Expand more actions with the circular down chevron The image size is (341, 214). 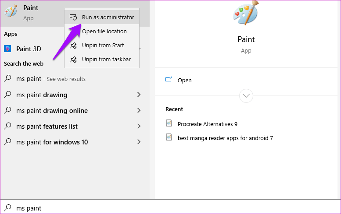[x=246, y=95]
